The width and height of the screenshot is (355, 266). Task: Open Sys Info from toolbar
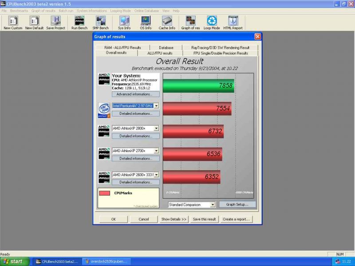click(x=124, y=23)
